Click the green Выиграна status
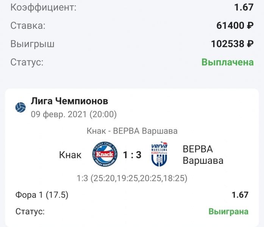Image resolution: width=264 pixels, height=227 pixels. point(228,211)
